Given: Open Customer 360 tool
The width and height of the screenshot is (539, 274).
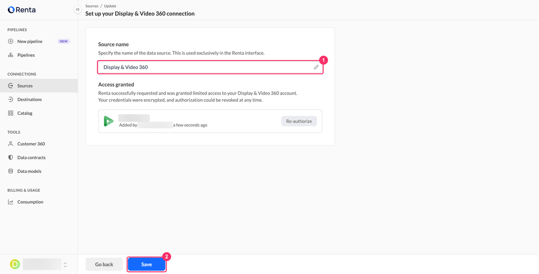Looking at the screenshot, I should click(39, 144).
